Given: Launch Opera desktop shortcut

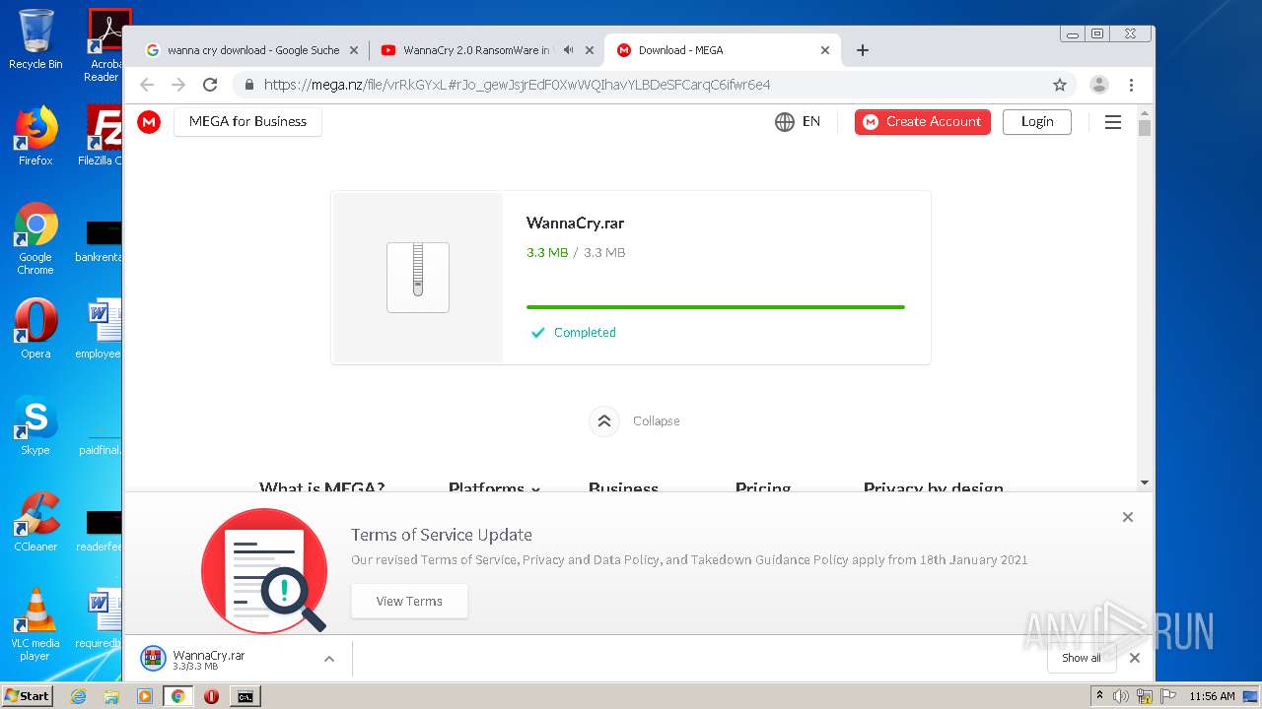Looking at the screenshot, I should (x=35, y=329).
